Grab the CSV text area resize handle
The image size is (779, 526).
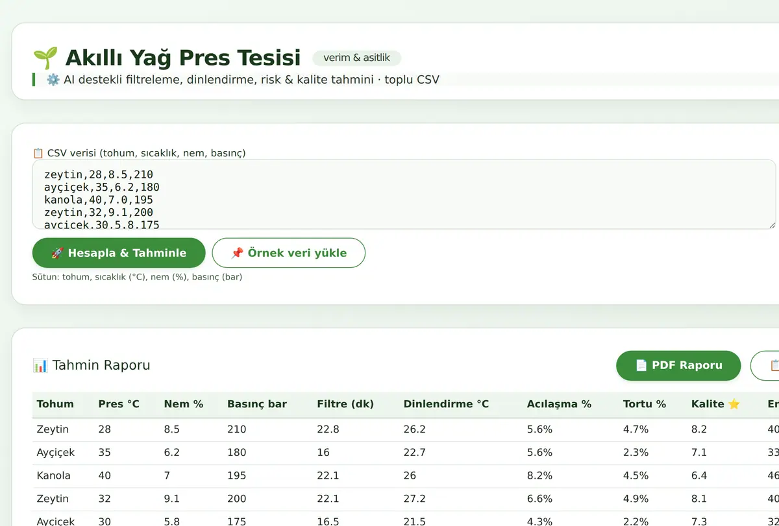coord(772,225)
